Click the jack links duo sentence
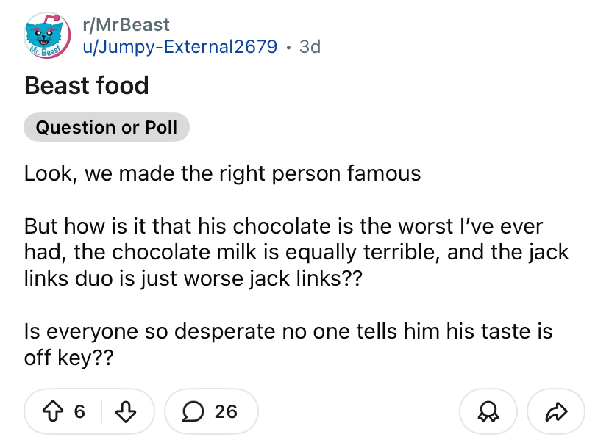 tap(193, 278)
